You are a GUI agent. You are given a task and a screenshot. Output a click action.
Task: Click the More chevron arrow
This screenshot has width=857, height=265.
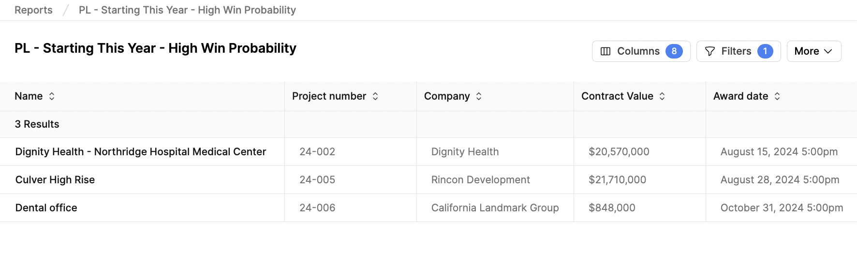(x=828, y=51)
